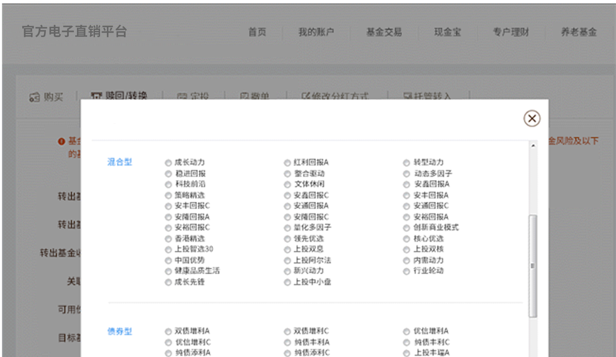
Task: Choose the 安裕回报A fund
Action: point(406,217)
